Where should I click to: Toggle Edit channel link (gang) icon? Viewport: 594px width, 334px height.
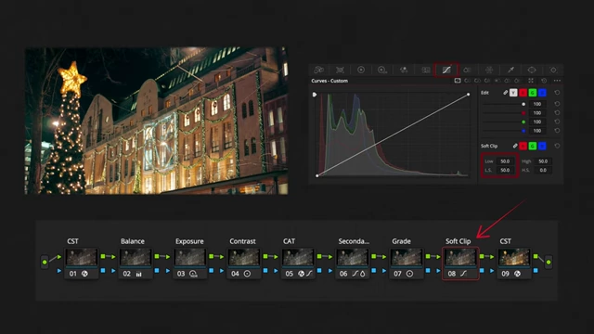(505, 93)
